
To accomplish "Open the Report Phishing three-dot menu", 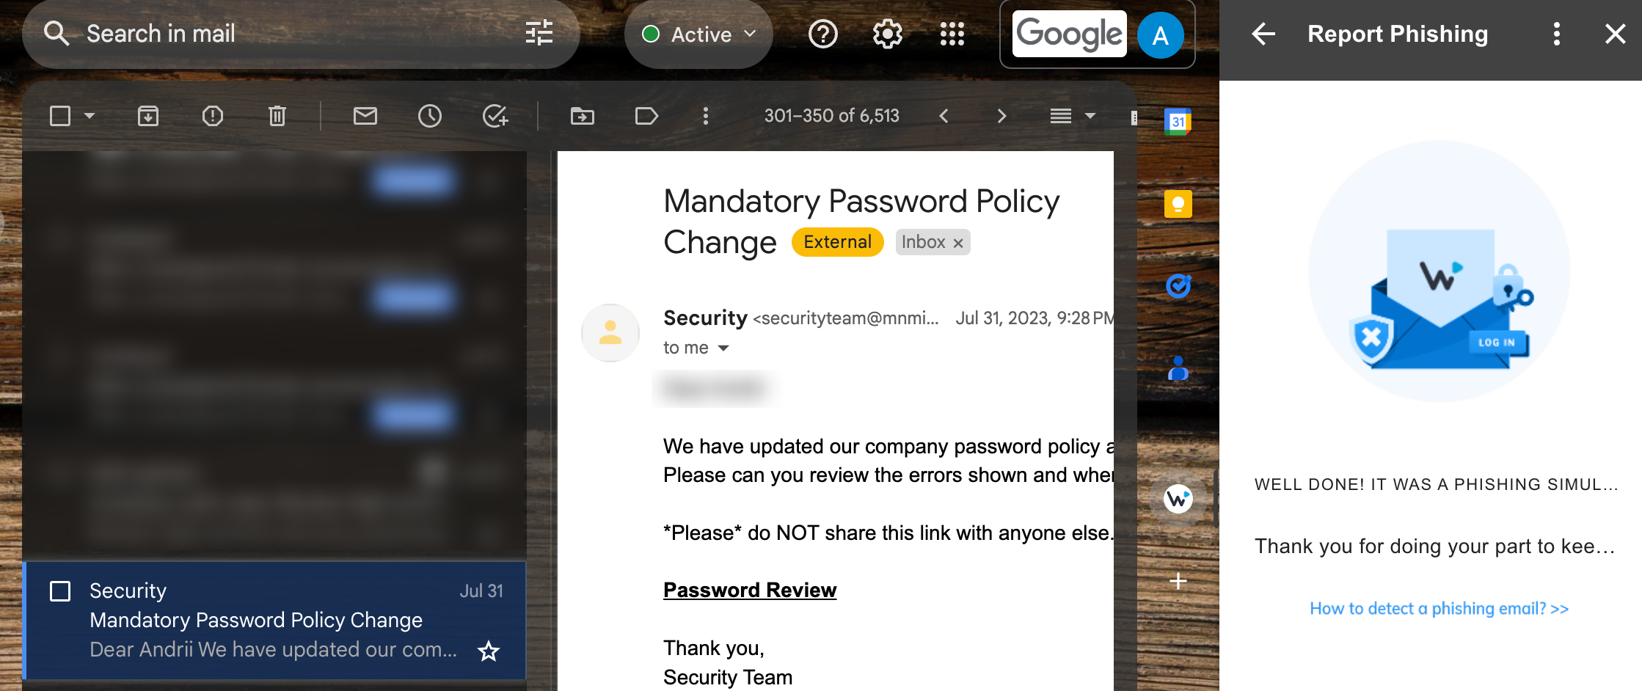I will pyautogui.click(x=1556, y=34).
